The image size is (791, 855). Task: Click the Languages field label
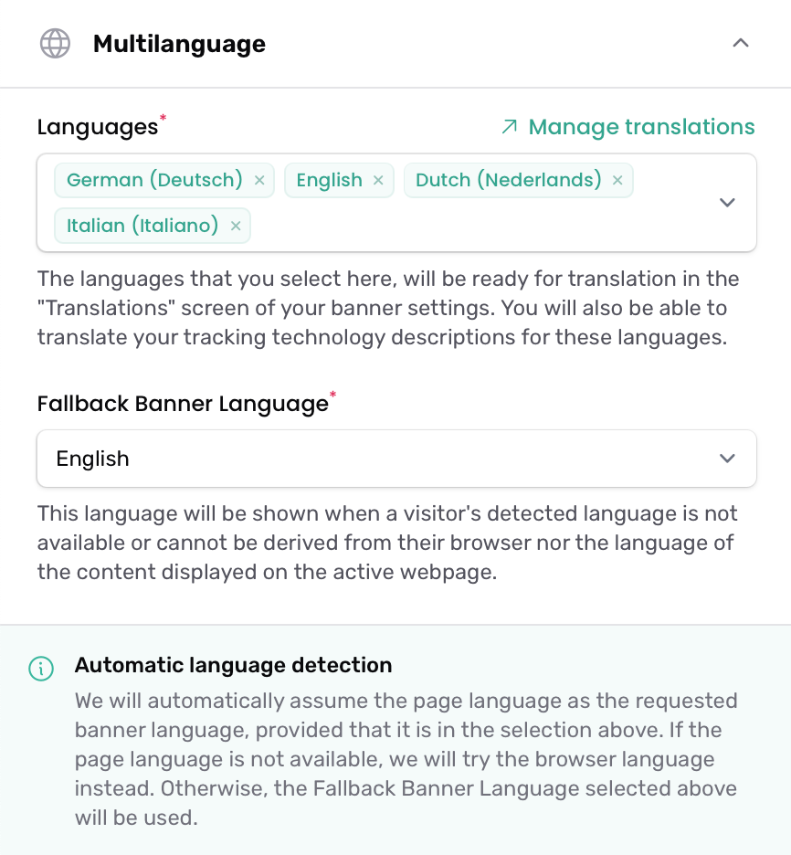[98, 127]
